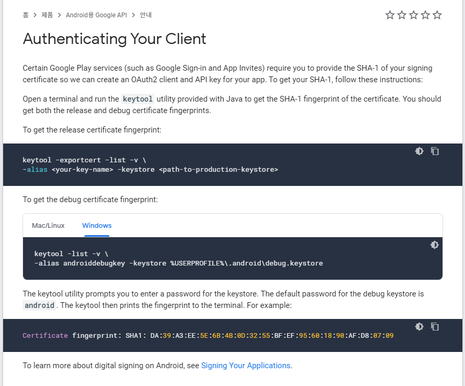Rate the page three stars
The height and width of the screenshot is (386, 465).
(x=413, y=15)
